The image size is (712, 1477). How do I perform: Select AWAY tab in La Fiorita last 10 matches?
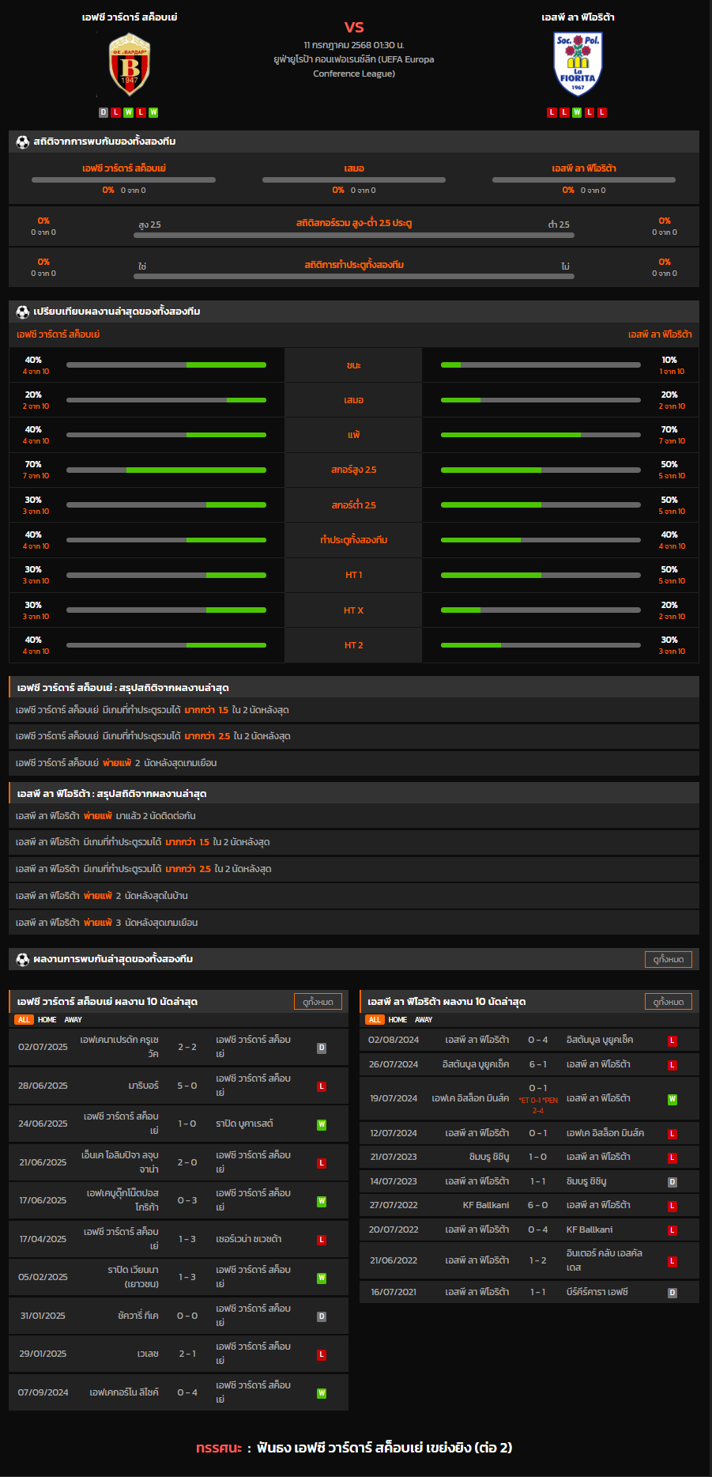424,1020
